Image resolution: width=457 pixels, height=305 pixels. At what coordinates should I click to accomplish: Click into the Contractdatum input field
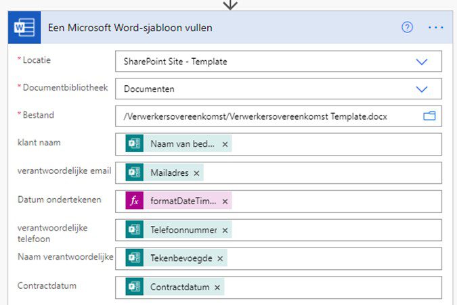pyautogui.click(x=278, y=287)
